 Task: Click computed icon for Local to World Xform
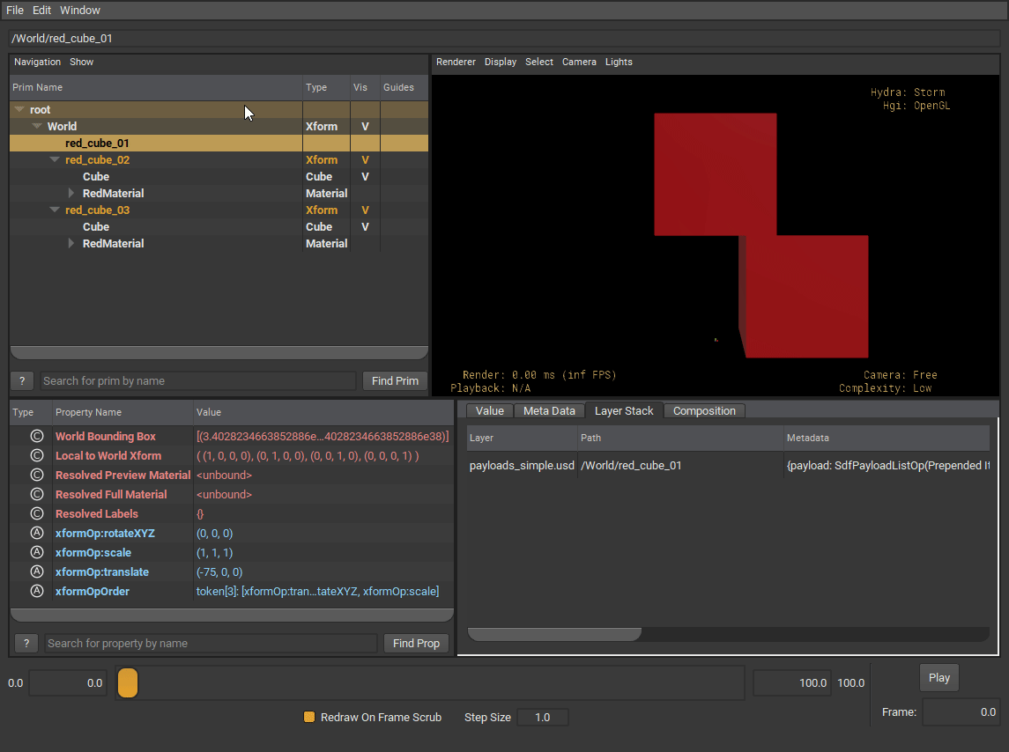pos(37,455)
